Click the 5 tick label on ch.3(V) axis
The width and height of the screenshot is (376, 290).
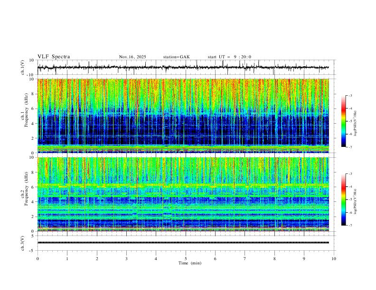point(33,236)
